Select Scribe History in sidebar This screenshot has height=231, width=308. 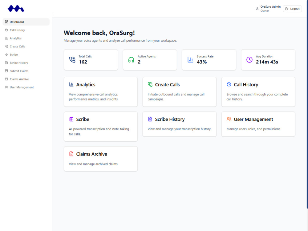pos(26,63)
